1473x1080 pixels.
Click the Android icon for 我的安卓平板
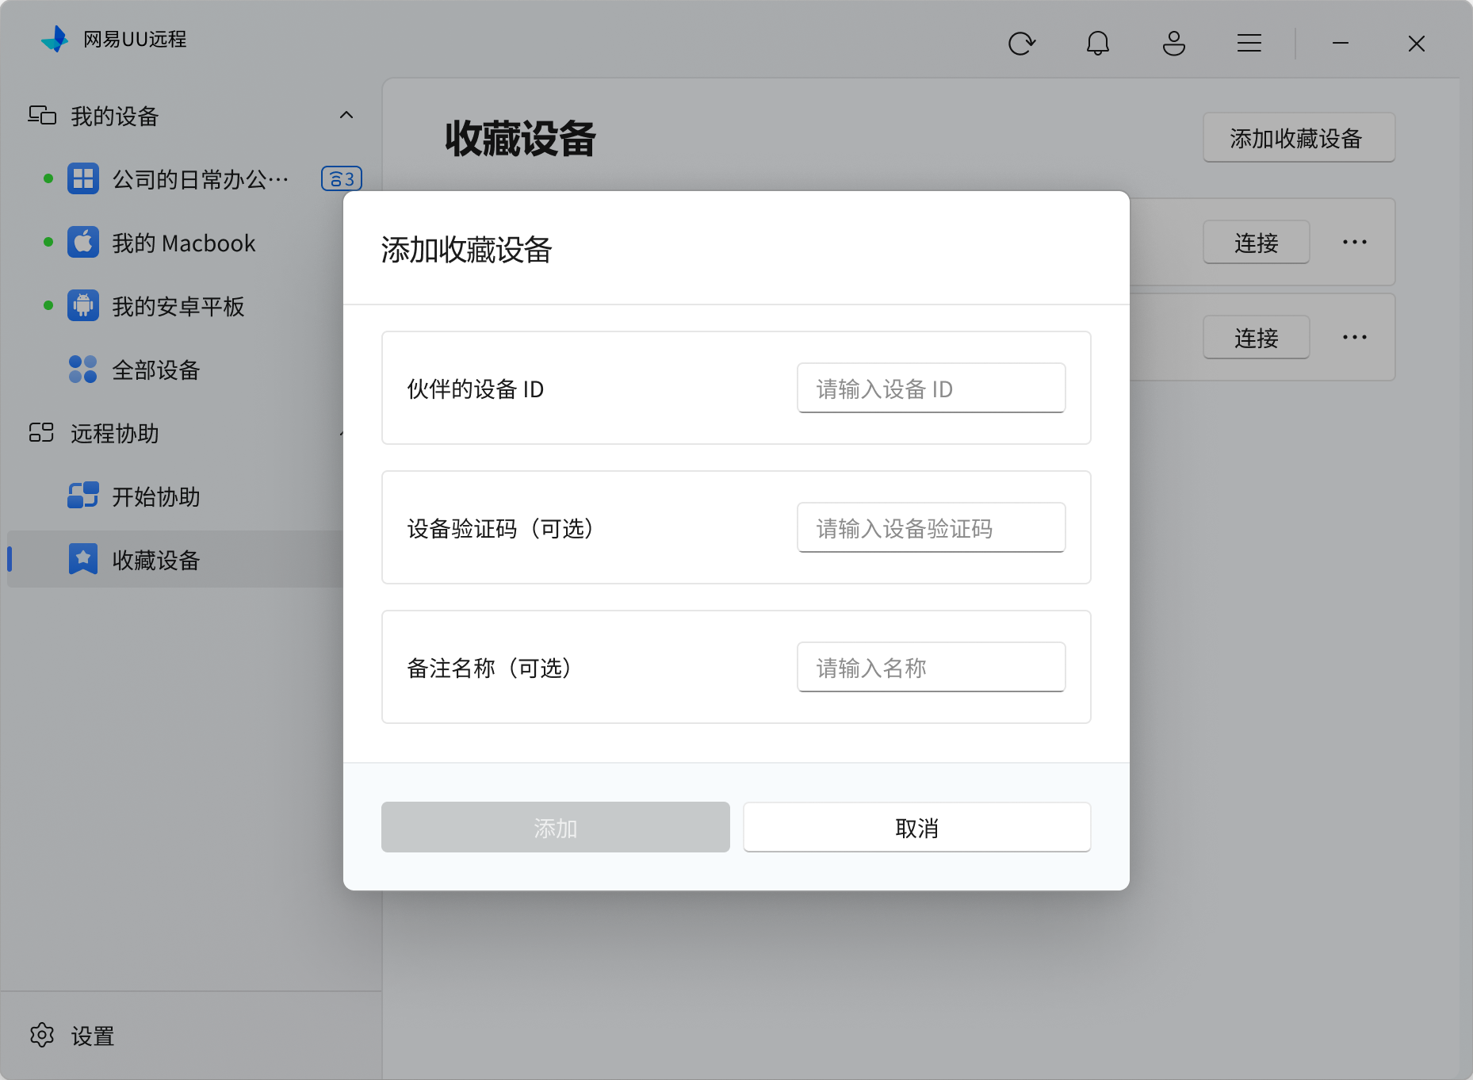click(x=83, y=305)
